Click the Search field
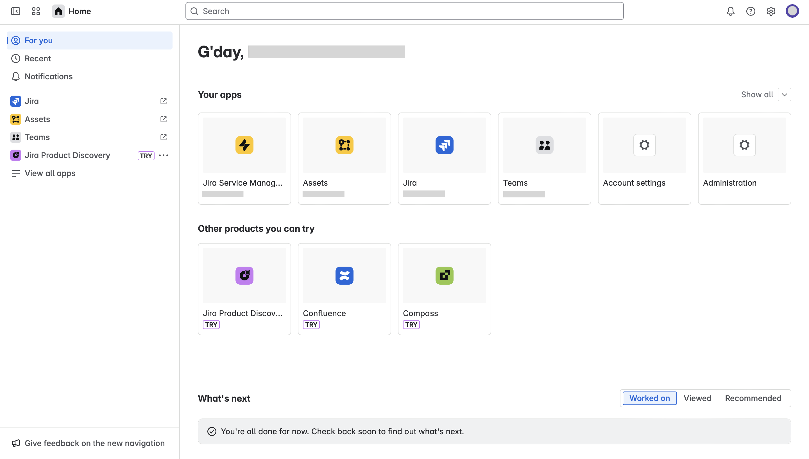 click(404, 11)
